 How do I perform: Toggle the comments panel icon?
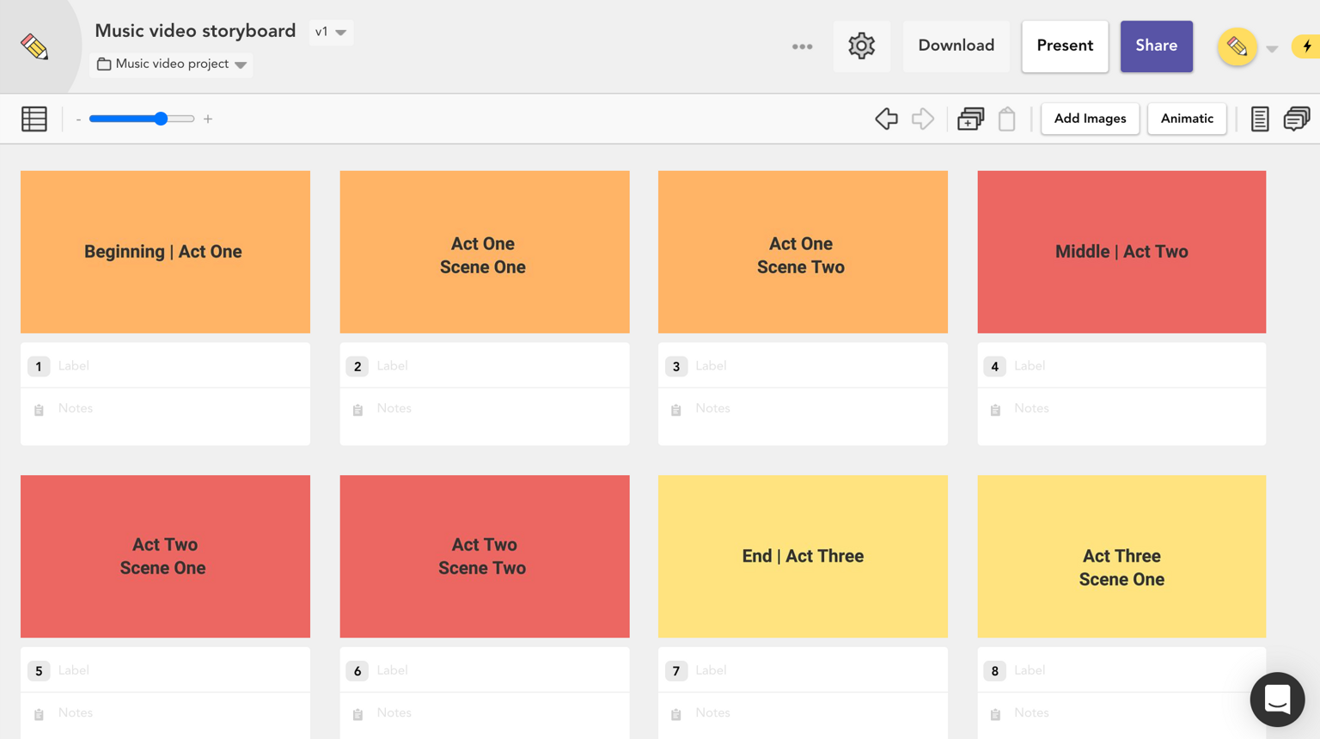(1296, 119)
